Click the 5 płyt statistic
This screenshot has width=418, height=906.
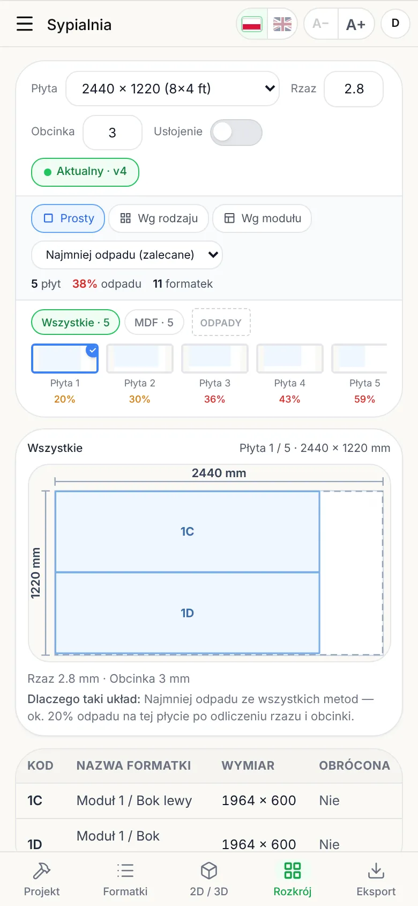coord(46,284)
